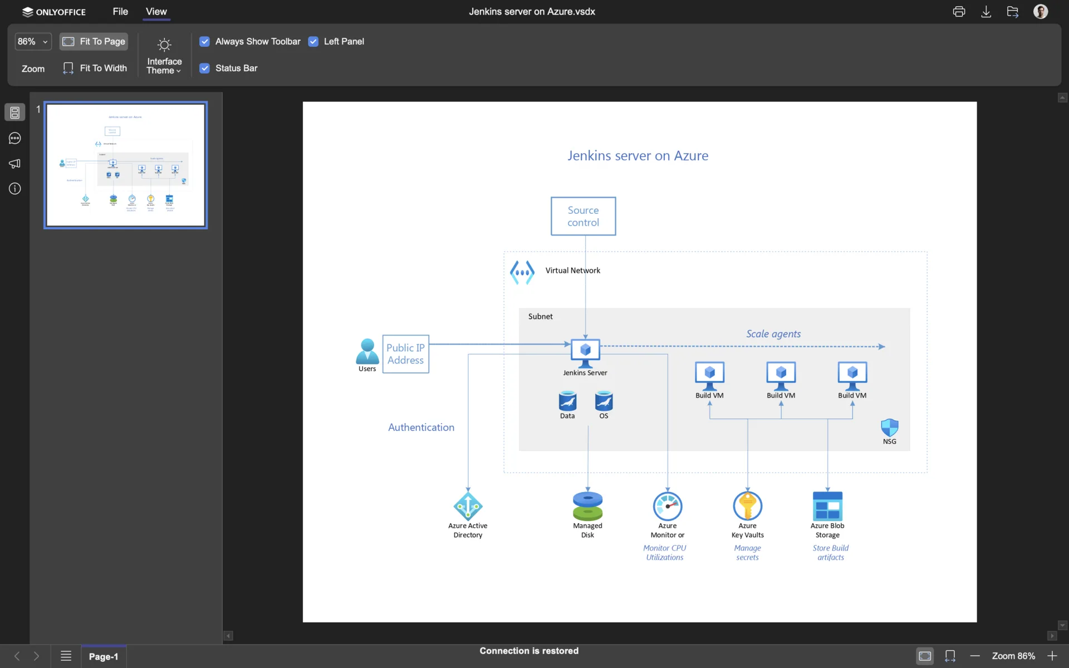1069x668 pixels.
Task: Toggle the Left Panel checkbox
Action: [x=313, y=42]
